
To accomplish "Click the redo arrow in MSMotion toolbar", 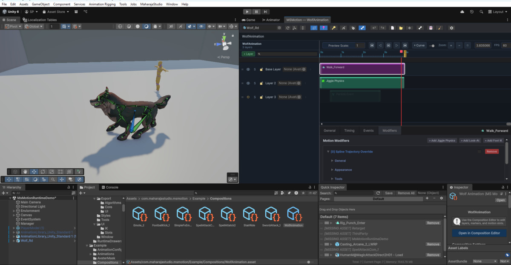I will click(383, 28).
